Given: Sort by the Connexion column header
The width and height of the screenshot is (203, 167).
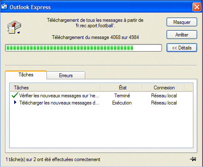Looking at the screenshot, I should [x=164, y=88].
